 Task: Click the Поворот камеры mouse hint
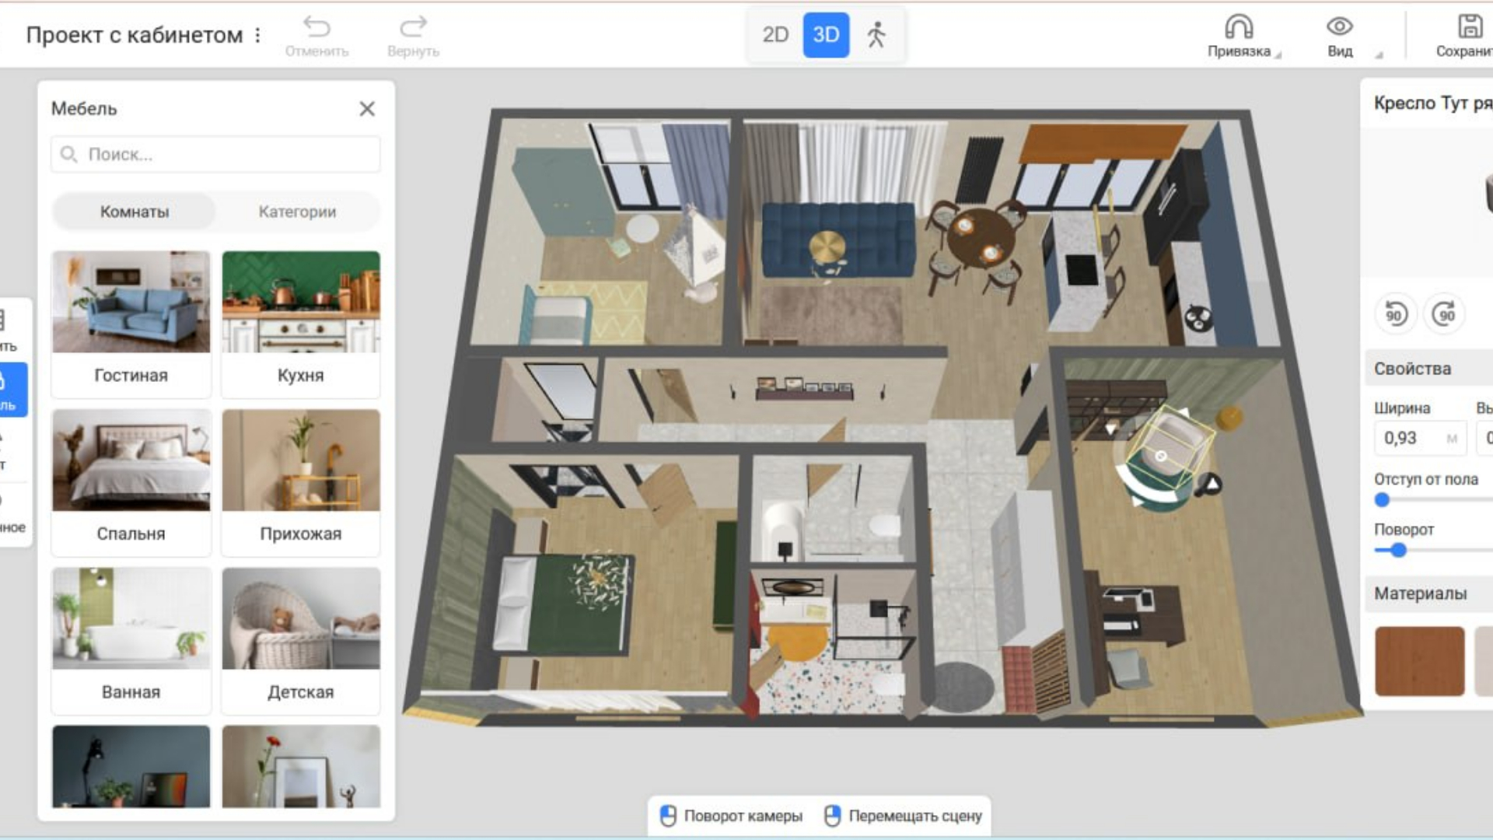732,816
